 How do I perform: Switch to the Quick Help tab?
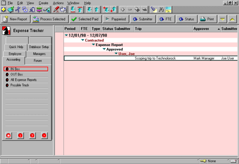click(16, 47)
